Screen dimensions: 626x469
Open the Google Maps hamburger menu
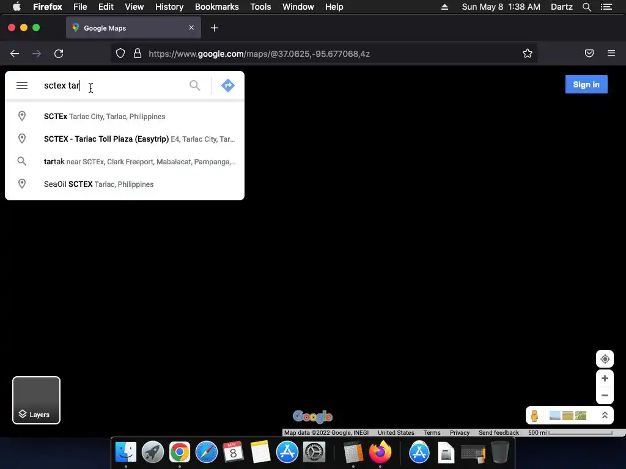coord(22,85)
